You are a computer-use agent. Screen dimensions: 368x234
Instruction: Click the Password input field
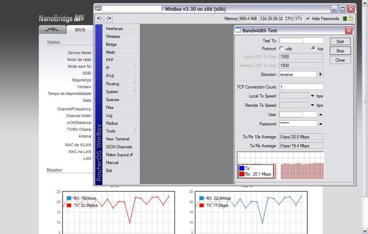(x=298, y=124)
